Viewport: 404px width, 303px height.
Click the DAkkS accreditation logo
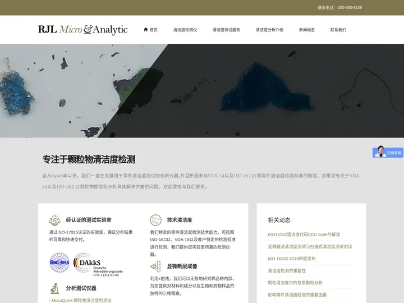pos(98,265)
